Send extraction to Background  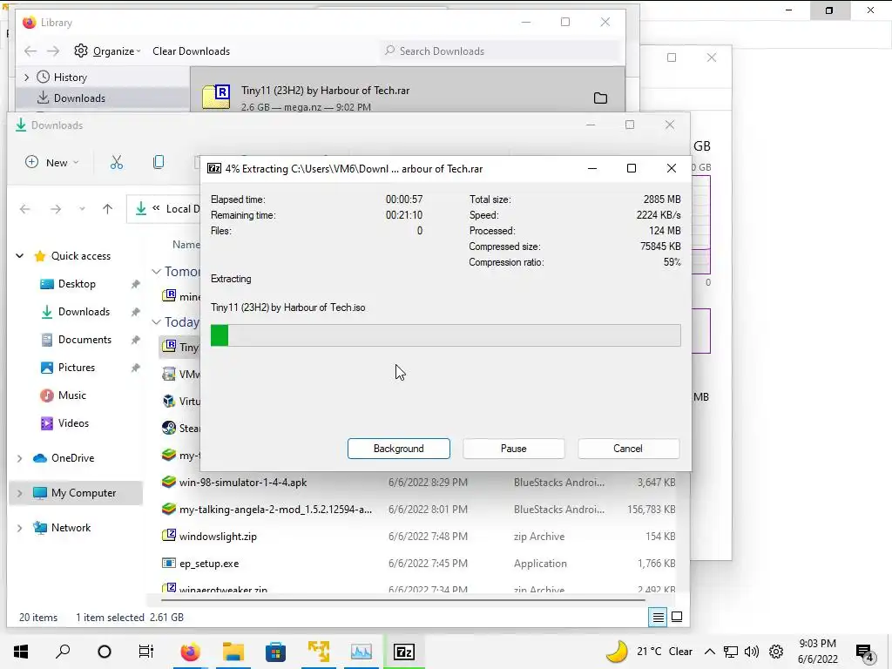tap(398, 449)
